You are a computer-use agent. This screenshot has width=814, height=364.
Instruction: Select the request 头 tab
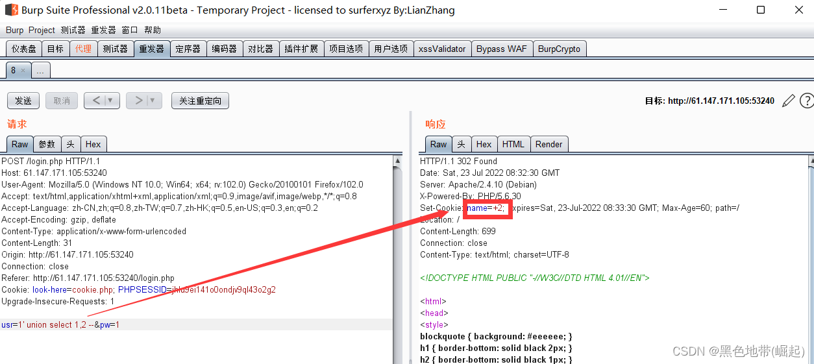(x=71, y=144)
